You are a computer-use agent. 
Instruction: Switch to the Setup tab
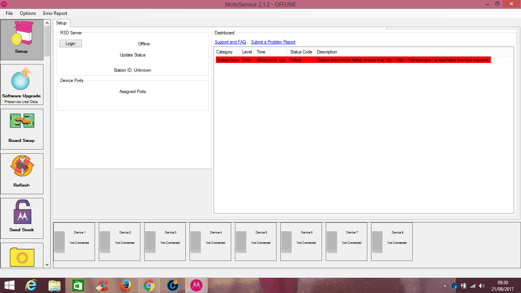61,23
